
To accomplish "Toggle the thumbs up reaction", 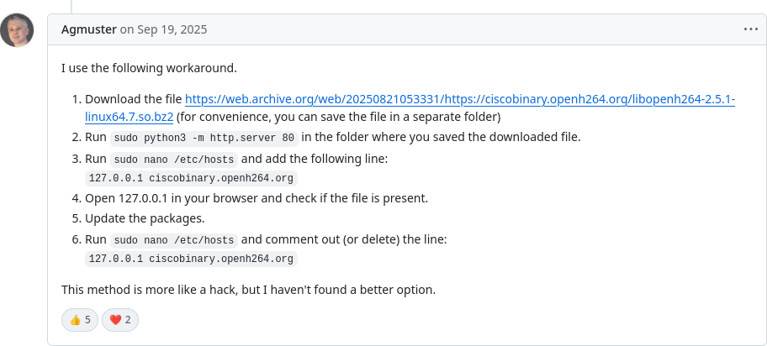I will point(80,320).
